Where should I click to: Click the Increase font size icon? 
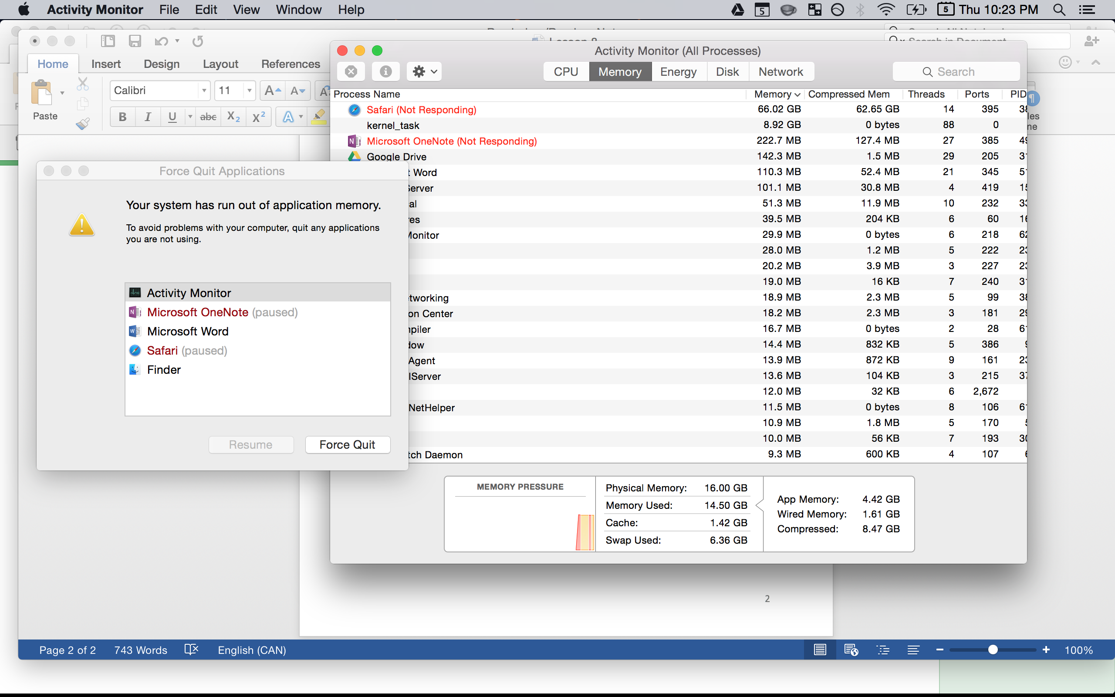[x=272, y=91]
